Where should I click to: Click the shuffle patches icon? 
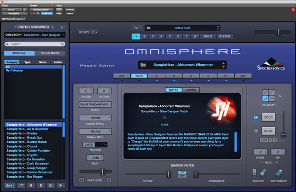[x=21, y=186]
